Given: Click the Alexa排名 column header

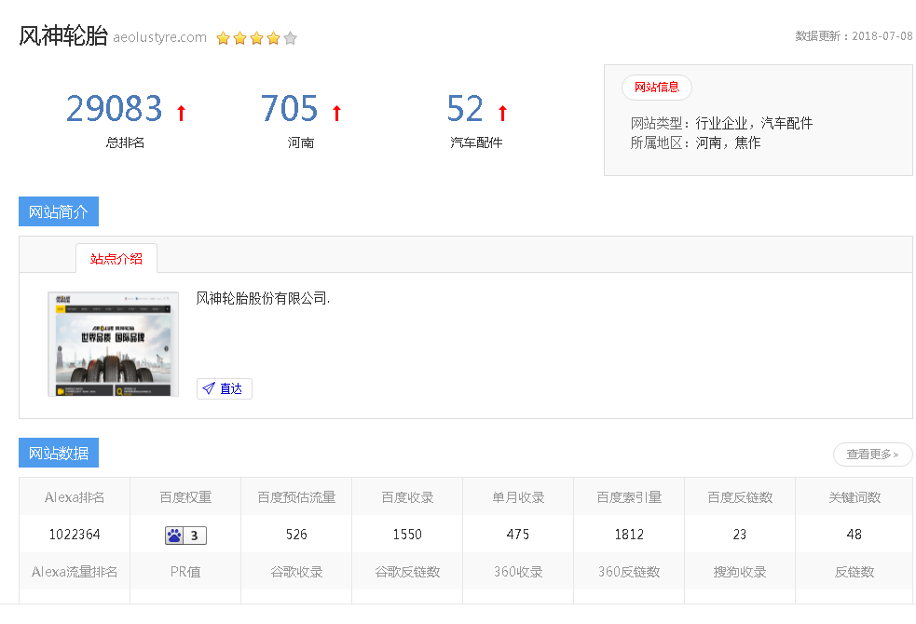Looking at the screenshot, I should 75,497.
